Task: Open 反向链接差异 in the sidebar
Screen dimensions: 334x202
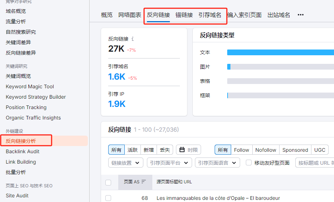Action: [21, 53]
